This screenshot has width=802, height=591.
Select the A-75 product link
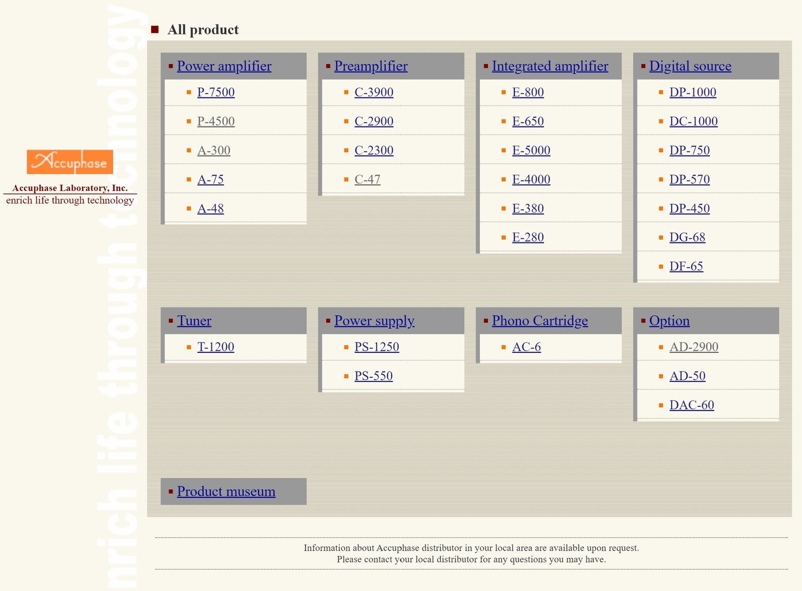point(210,179)
